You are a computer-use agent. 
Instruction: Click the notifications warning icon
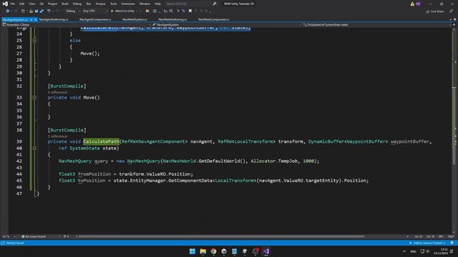tap(412, 4)
